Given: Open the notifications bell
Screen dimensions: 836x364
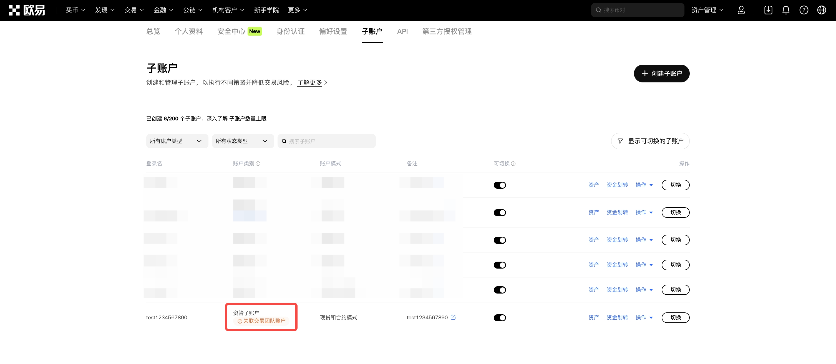Looking at the screenshot, I should [786, 10].
